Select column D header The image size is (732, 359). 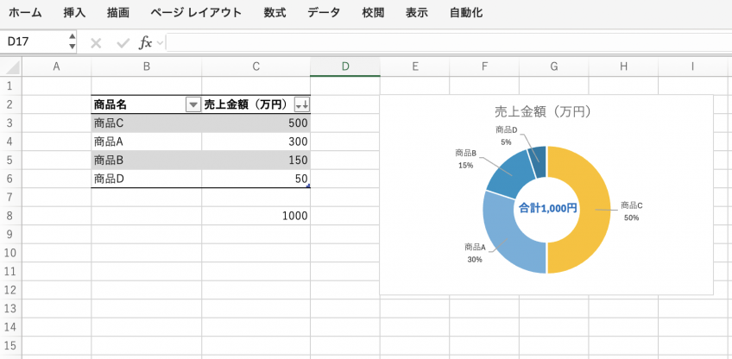344,67
